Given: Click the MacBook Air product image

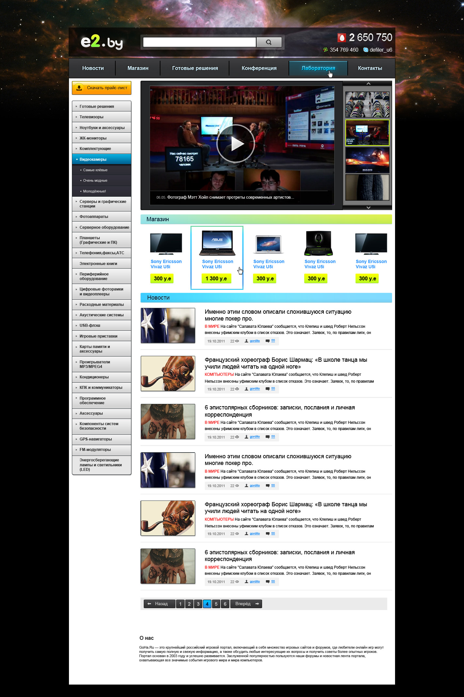Looking at the screenshot, I should pyautogui.click(x=268, y=244).
